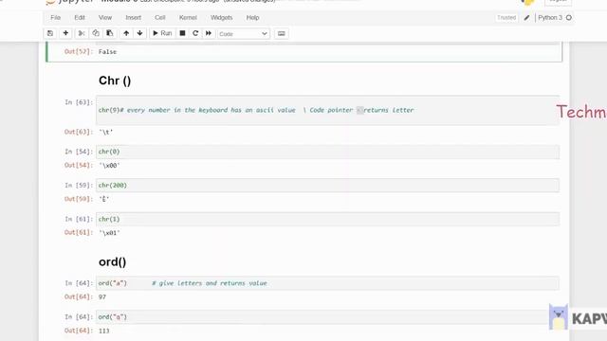The height and width of the screenshot is (341, 607).
Task: Click the output value 97
Action: click(102, 296)
